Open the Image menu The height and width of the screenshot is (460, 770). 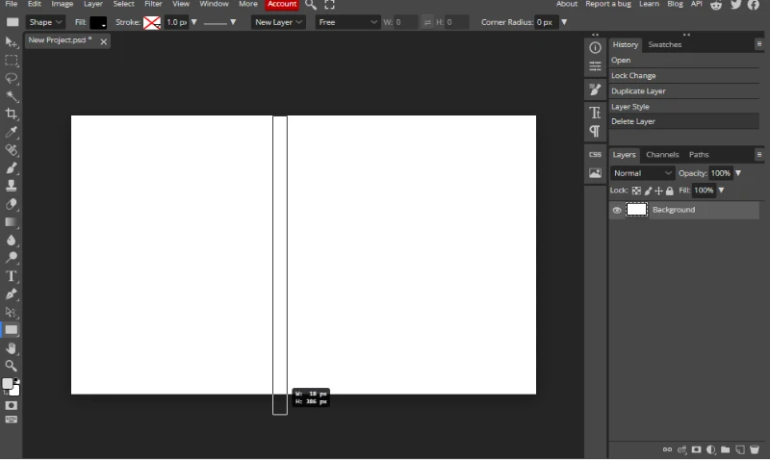click(63, 4)
